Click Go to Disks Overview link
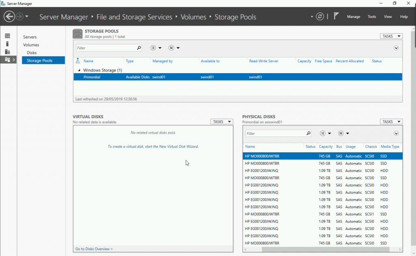Image resolution: width=416 pixels, height=256 pixels. [94, 249]
